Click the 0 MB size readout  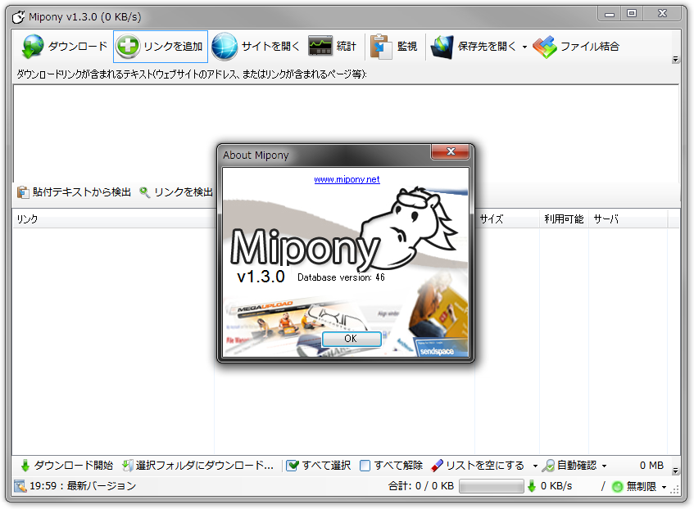pyautogui.click(x=651, y=466)
